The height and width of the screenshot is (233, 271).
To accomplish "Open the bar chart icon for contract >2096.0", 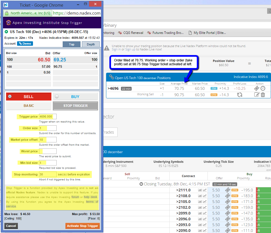I will click(200, 219).
